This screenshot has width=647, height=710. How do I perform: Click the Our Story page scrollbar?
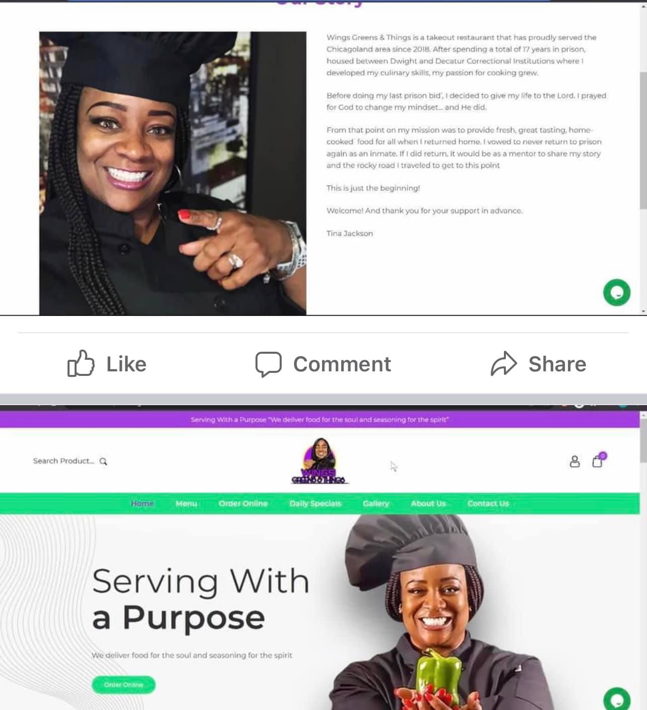(x=643, y=140)
